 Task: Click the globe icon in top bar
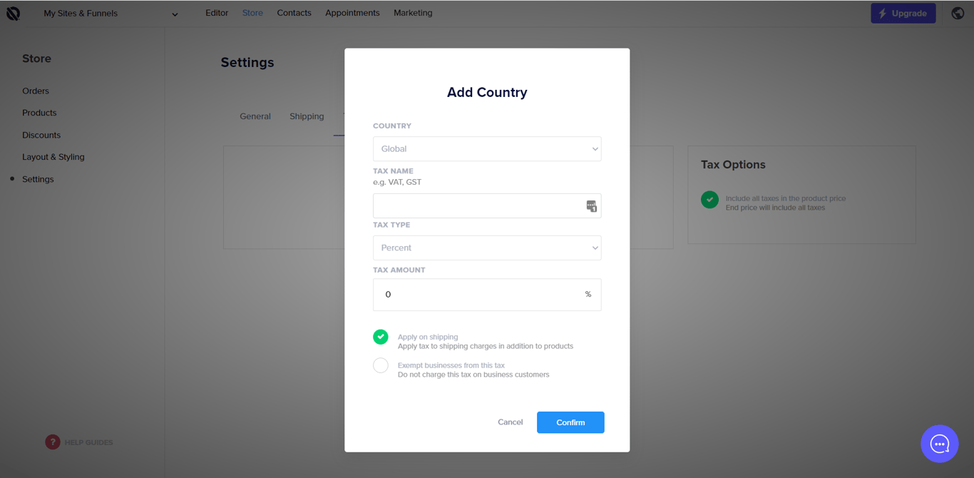point(958,14)
